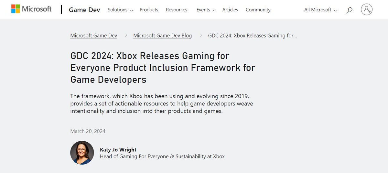Click the truncated GDC 2024 breadcrumb text
The width and height of the screenshot is (388, 173).
click(x=253, y=36)
